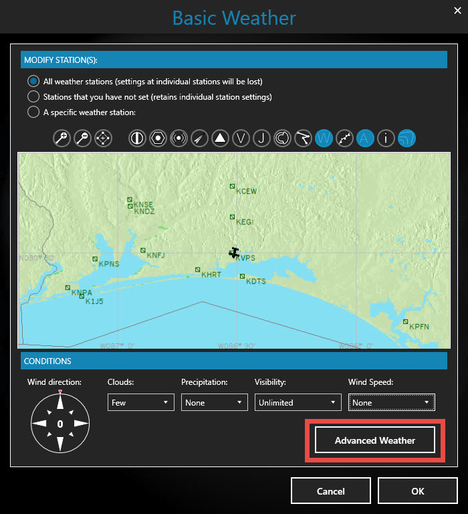
Task: Open the Visibility dropdown showing Unlimited
Action: [x=298, y=402]
